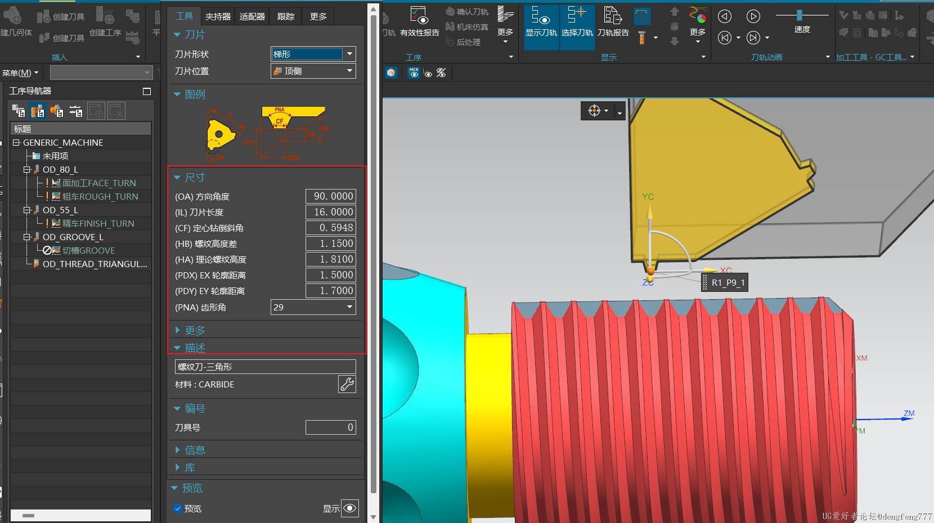Open the 刀片形状 insert shape dropdown
Image resolution: width=934 pixels, height=523 pixels.
313,54
